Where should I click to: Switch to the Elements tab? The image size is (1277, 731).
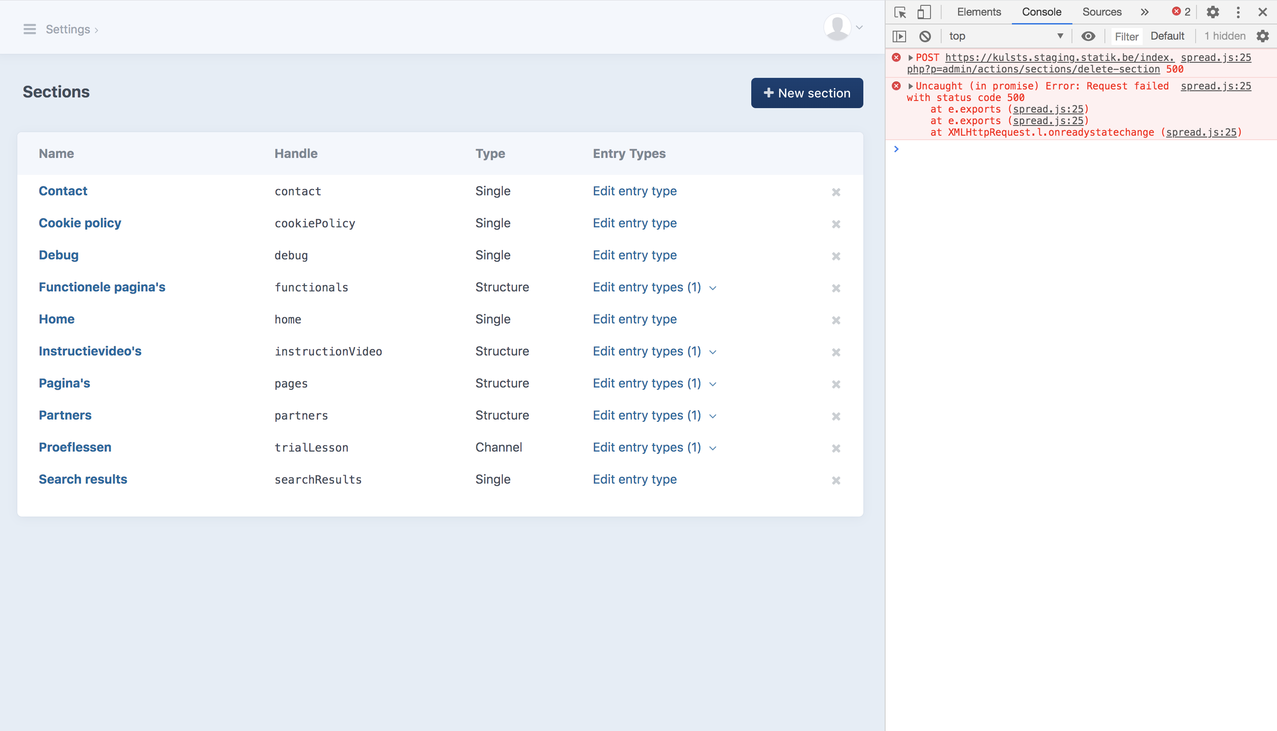click(978, 12)
